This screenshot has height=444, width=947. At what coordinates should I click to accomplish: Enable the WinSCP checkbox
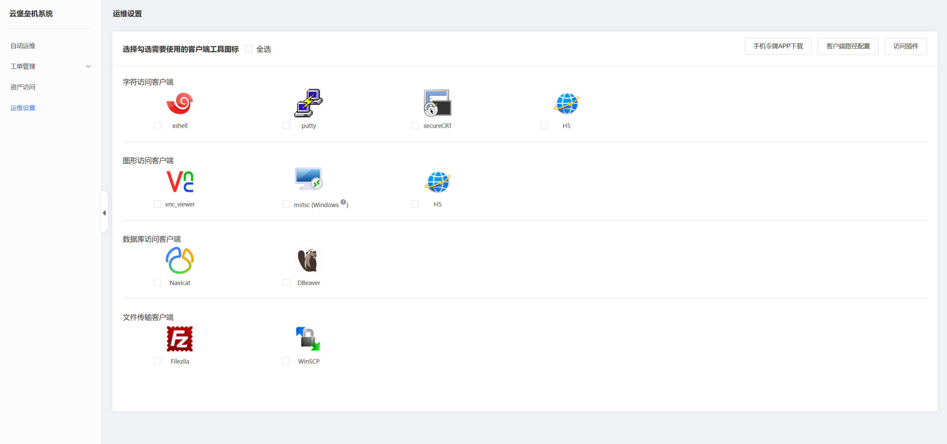(286, 361)
